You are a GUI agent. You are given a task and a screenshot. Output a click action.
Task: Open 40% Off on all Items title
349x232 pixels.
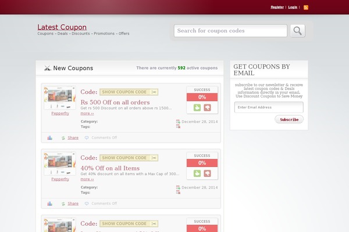pos(110,168)
